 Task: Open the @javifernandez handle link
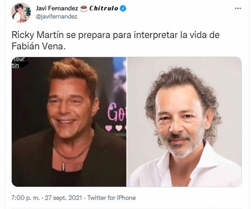(56, 17)
